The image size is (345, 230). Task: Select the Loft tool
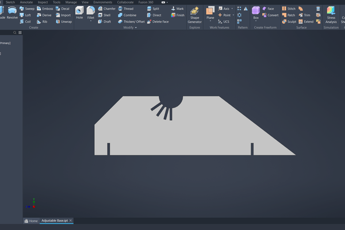25,15
